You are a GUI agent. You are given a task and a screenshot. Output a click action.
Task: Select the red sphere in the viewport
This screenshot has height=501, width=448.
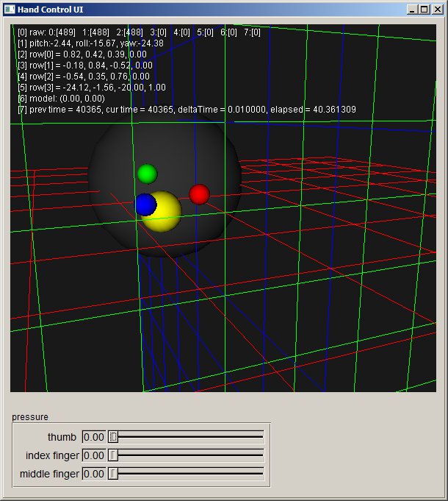click(x=199, y=194)
